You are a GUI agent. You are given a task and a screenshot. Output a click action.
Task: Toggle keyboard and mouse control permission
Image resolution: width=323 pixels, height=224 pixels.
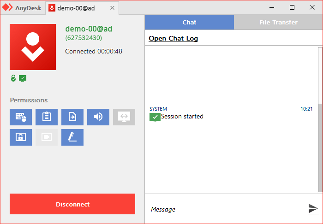tap(21, 117)
